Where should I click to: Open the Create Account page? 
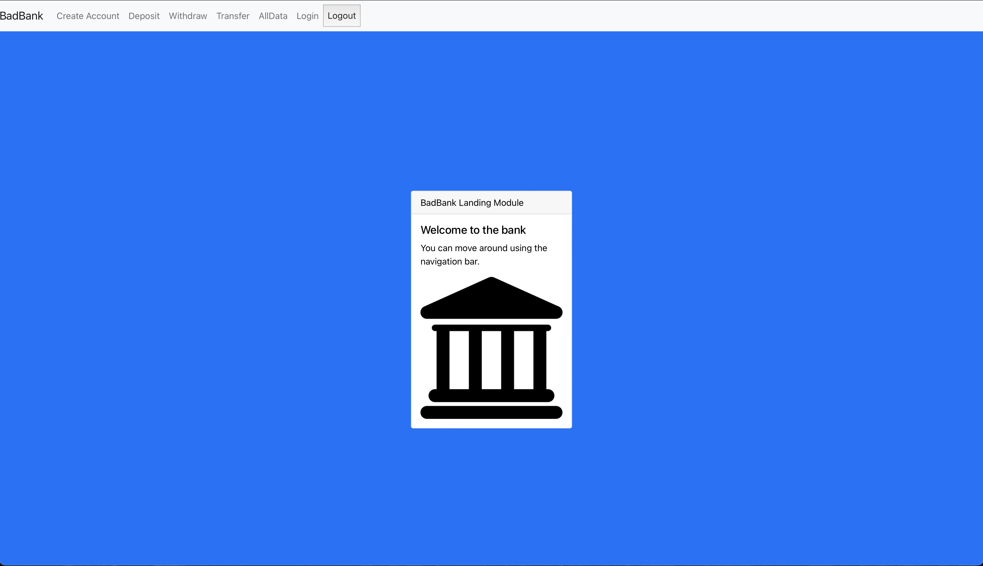point(88,16)
